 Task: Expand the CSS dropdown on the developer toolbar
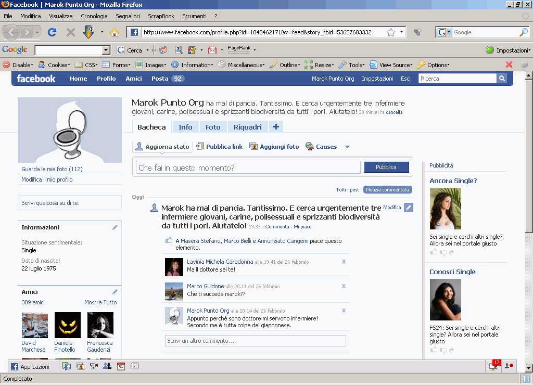[x=86, y=65]
